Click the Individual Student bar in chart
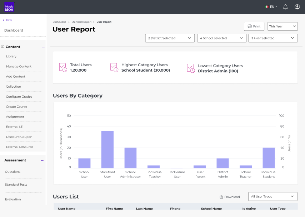 click(x=269, y=158)
